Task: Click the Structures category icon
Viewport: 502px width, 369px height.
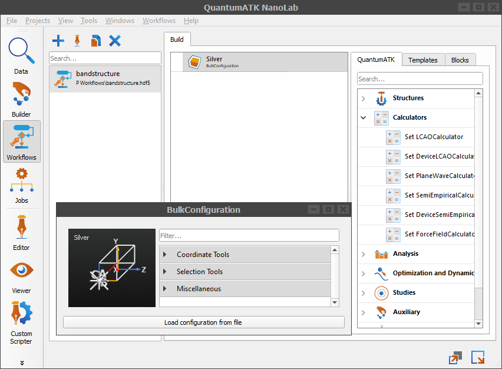Action: click(381, 98)
